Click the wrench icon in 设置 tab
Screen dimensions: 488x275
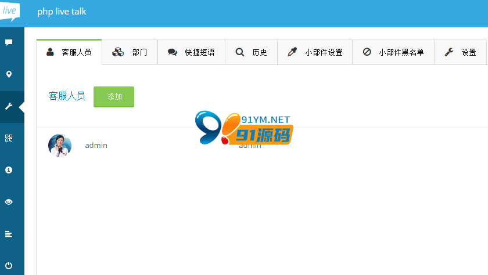click(449, 52)
